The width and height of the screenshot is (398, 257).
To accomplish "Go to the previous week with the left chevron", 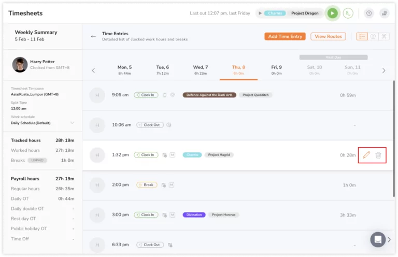I will click(x=93, y=70).
